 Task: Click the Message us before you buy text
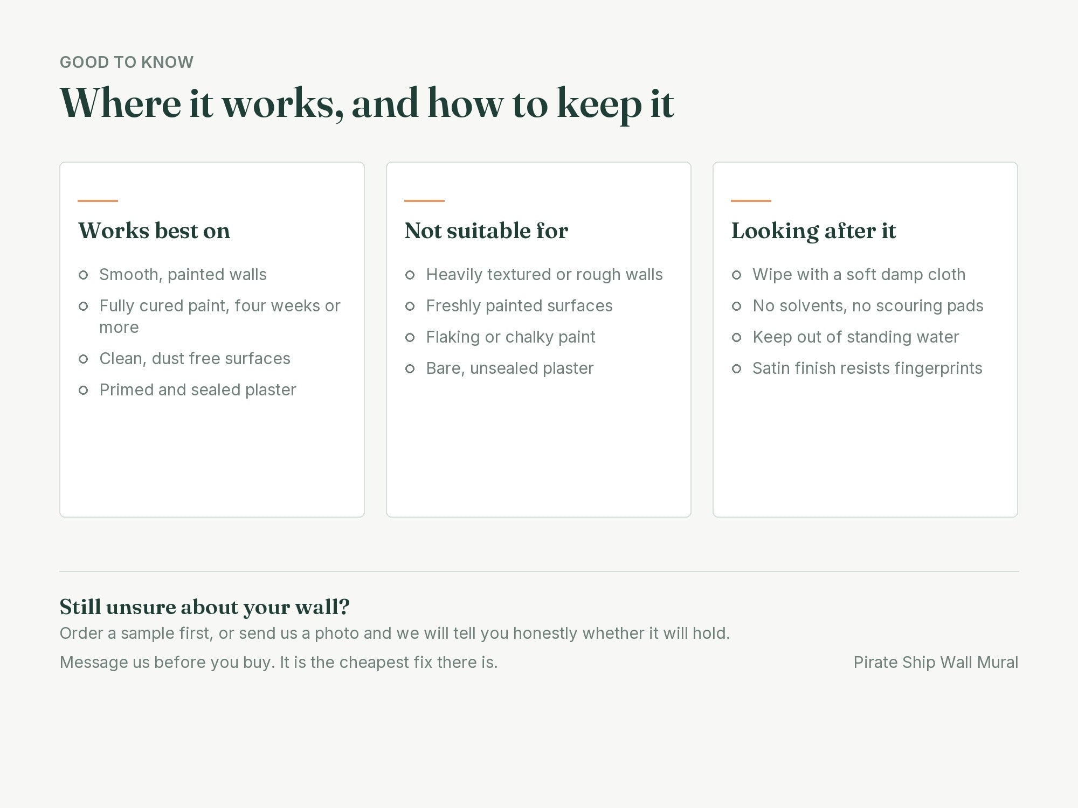(279, 663)
